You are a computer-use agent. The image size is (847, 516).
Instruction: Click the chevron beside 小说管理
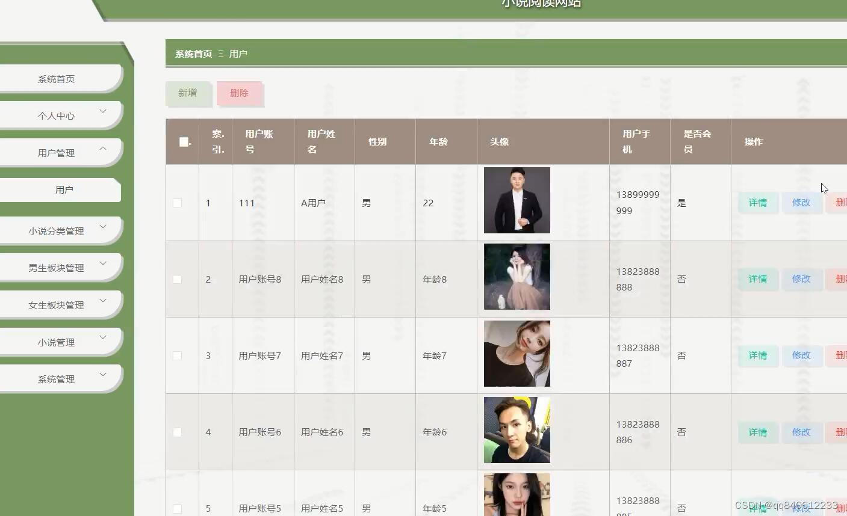tap(103, 337)
